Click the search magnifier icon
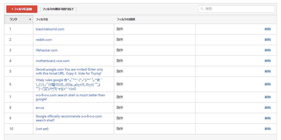The width and height of the screenshot is (281, 140). coord(202,9)
